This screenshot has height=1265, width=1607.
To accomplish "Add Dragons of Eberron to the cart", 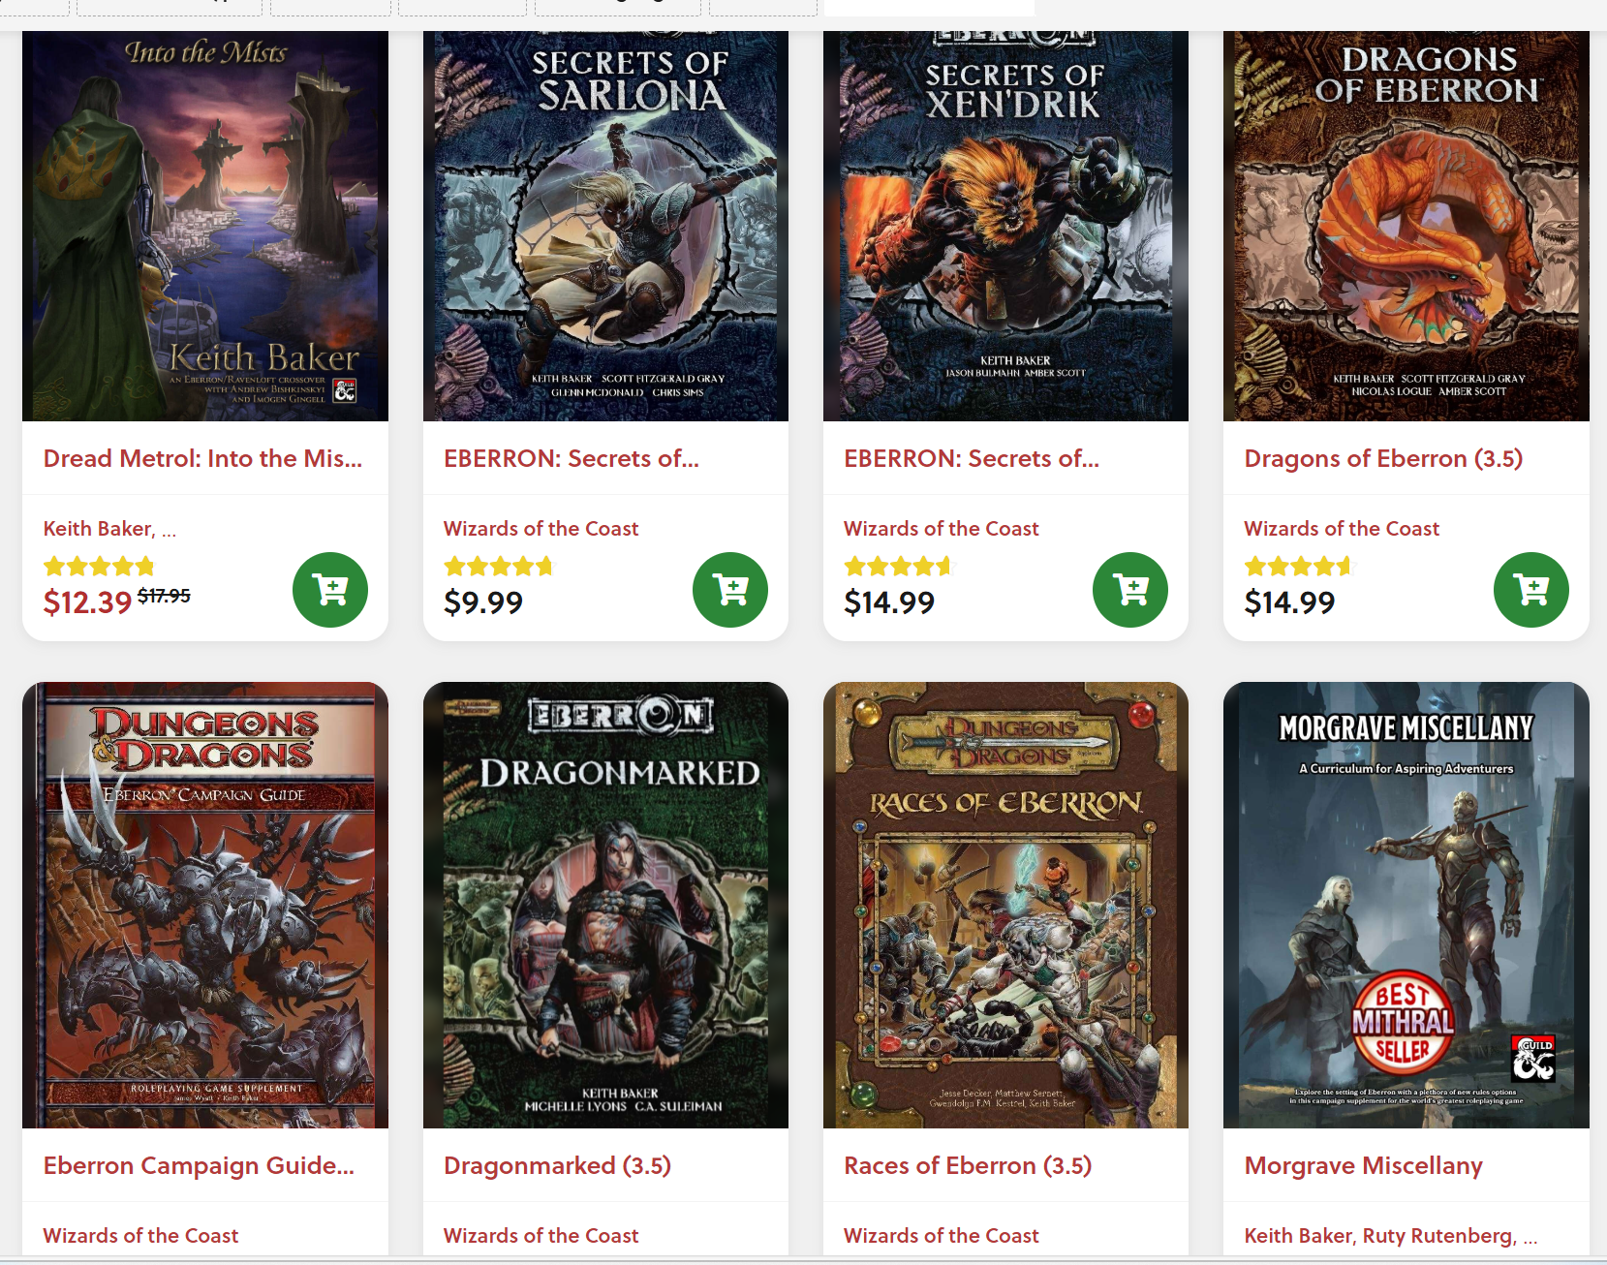I will coord(1531,590).
